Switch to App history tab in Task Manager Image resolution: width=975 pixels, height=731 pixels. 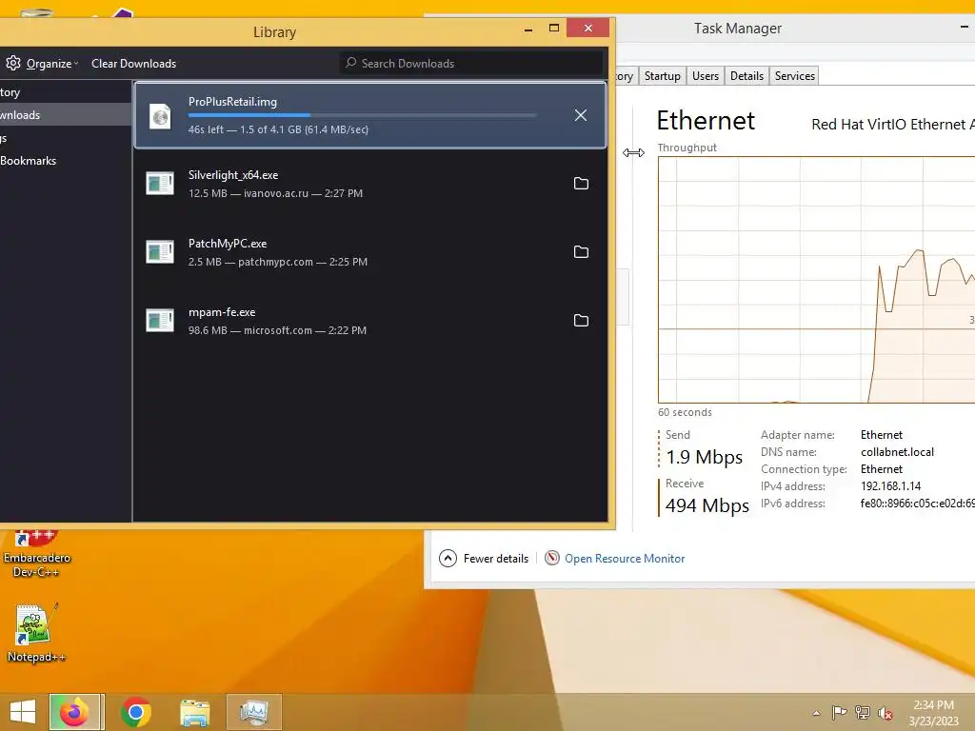[626, 76]
